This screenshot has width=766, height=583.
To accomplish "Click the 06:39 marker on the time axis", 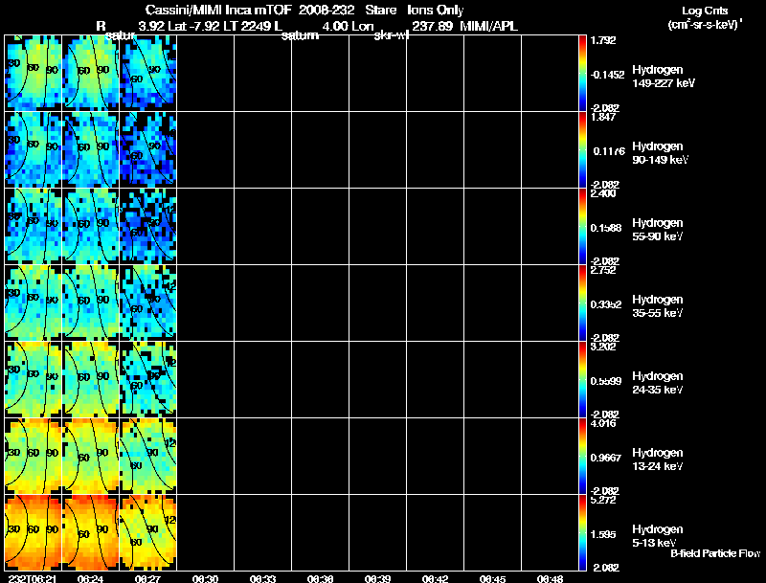I will pos(377,577).
